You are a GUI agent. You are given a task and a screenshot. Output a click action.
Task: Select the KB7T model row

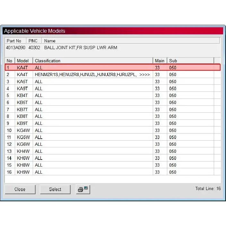point(113,109)
